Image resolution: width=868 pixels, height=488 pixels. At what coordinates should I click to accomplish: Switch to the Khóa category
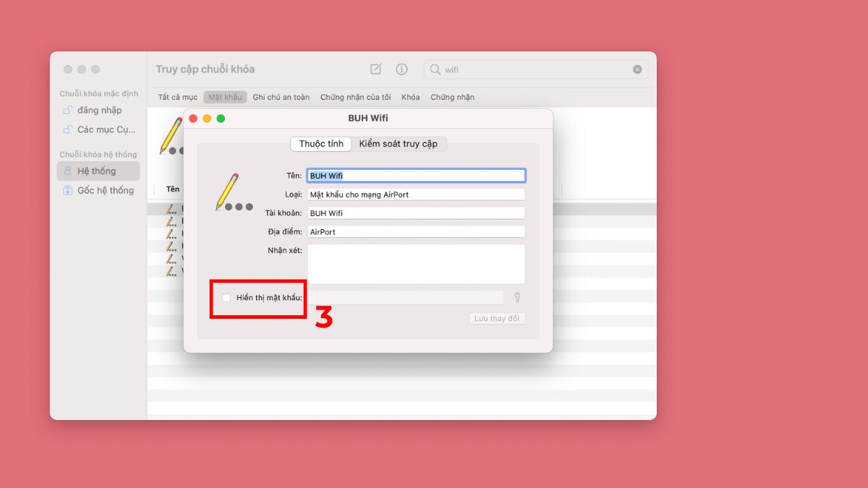click(x=410, y=96)
